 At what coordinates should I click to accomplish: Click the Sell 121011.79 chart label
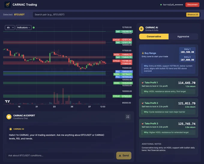coord(124,43)
